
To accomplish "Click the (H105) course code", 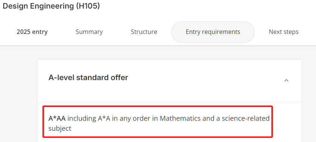I will pyautogui.click(x=88, y=6).
